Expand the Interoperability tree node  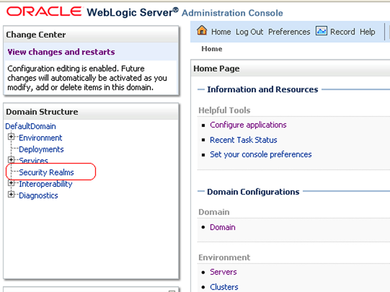click(11, 183)
